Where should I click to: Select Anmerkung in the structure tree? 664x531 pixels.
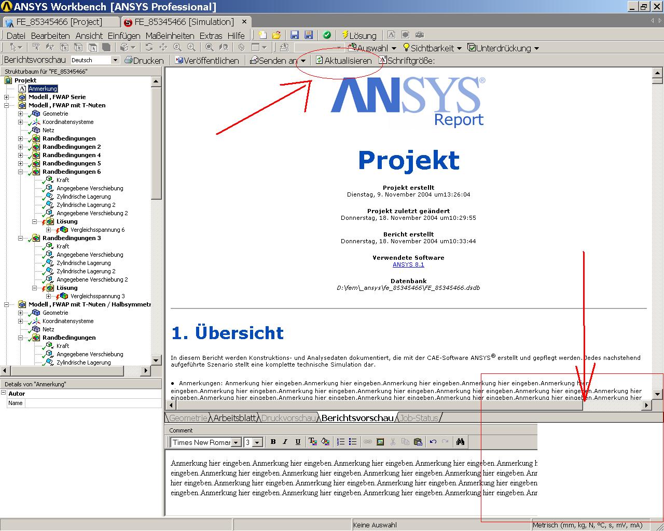click(x=43, y=89)
